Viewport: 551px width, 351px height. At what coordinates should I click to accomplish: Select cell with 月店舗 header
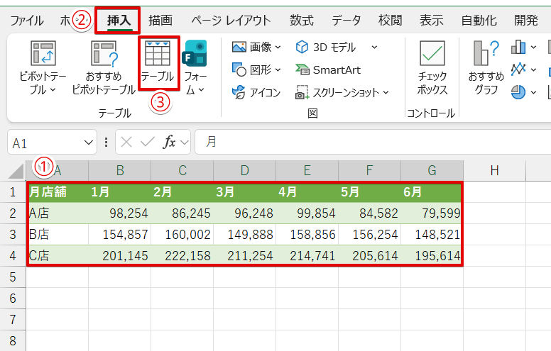(x=58, y=192)
